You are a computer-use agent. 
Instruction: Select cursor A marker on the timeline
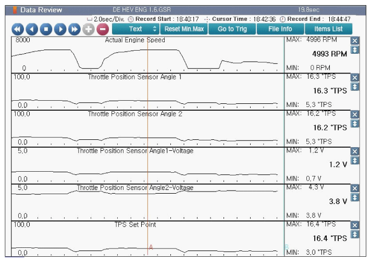[x=151, y=247]
